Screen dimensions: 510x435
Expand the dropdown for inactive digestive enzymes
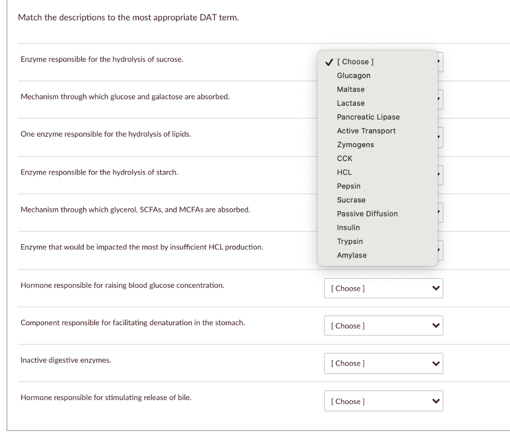[x=383, y=363]
